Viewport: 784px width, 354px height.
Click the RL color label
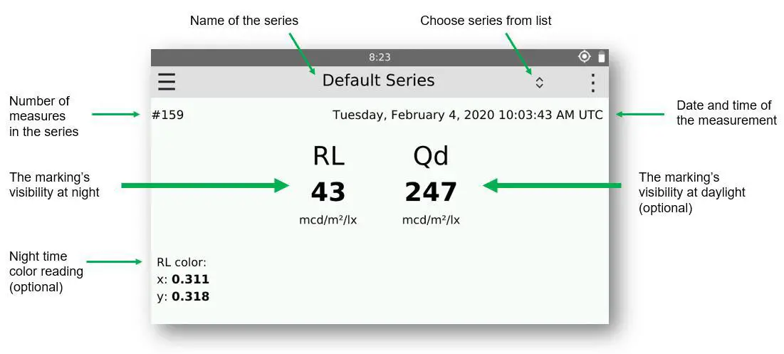(x=182, y=262)
